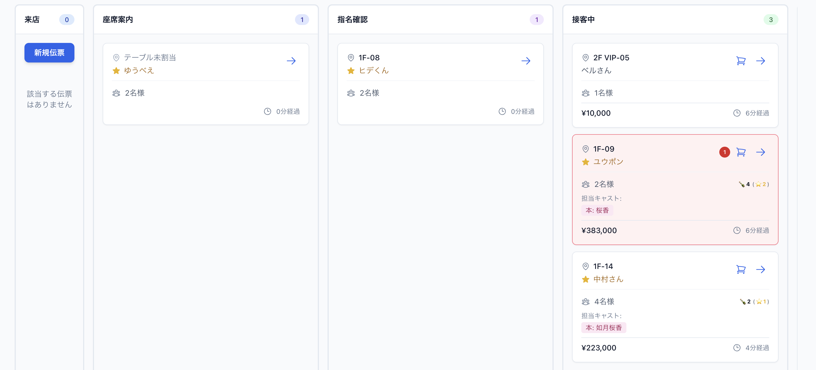Viewport: 816px width, 370px height.
Task: Select the 指名確認 column header
Action: pyautogui.click(x=353, y=19)
